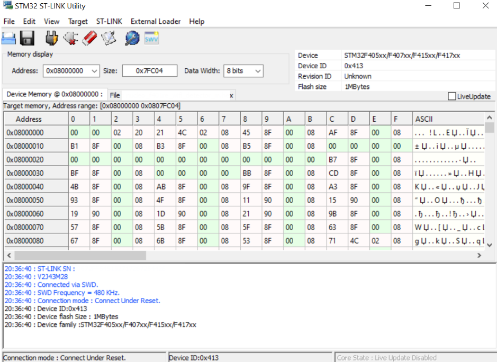Viewport: 497px width, 362px height.
Task: Open the View menu
Action: pyautogui.click(x=52, y=22)
